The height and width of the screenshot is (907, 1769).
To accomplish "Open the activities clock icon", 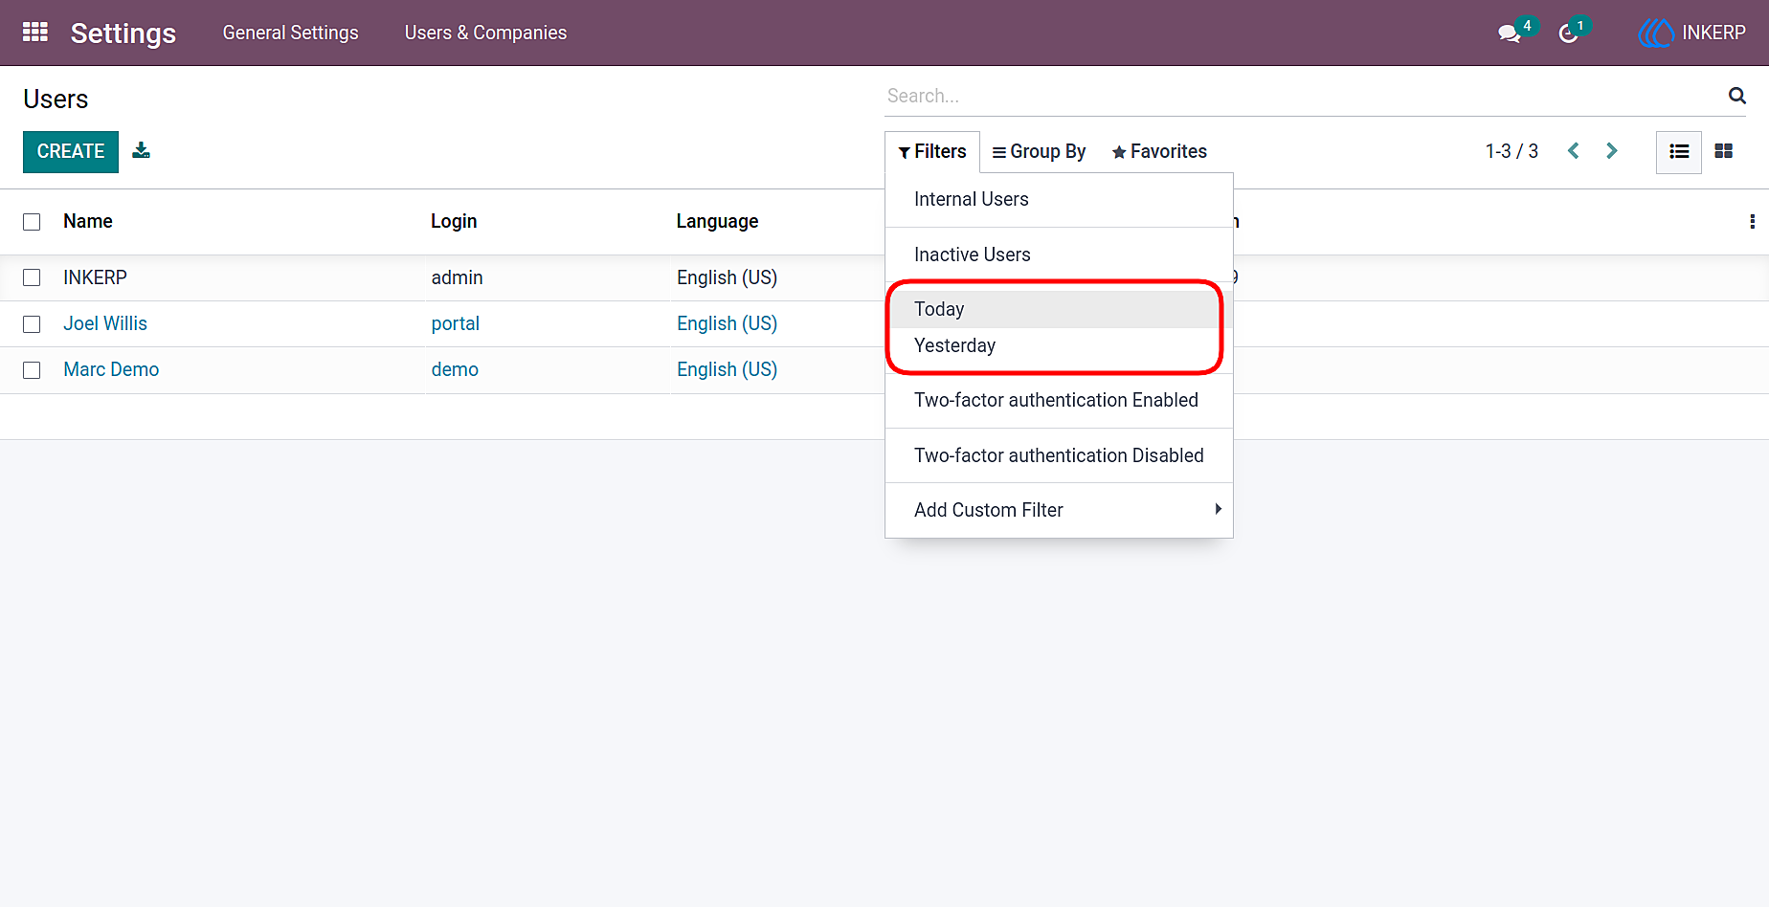I will click(x=1568, y=33).
